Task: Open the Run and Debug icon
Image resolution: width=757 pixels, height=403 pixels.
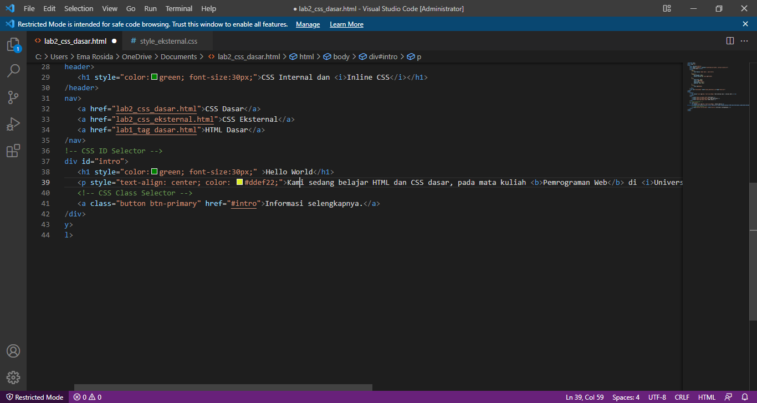Action: [x=13, y=124]
